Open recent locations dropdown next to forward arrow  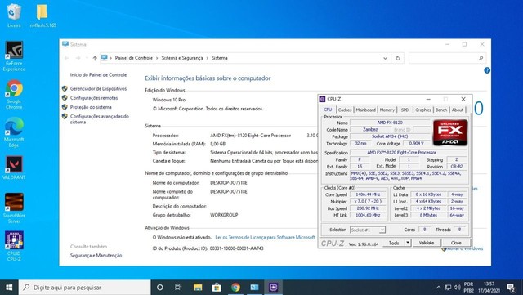(87, 58)
